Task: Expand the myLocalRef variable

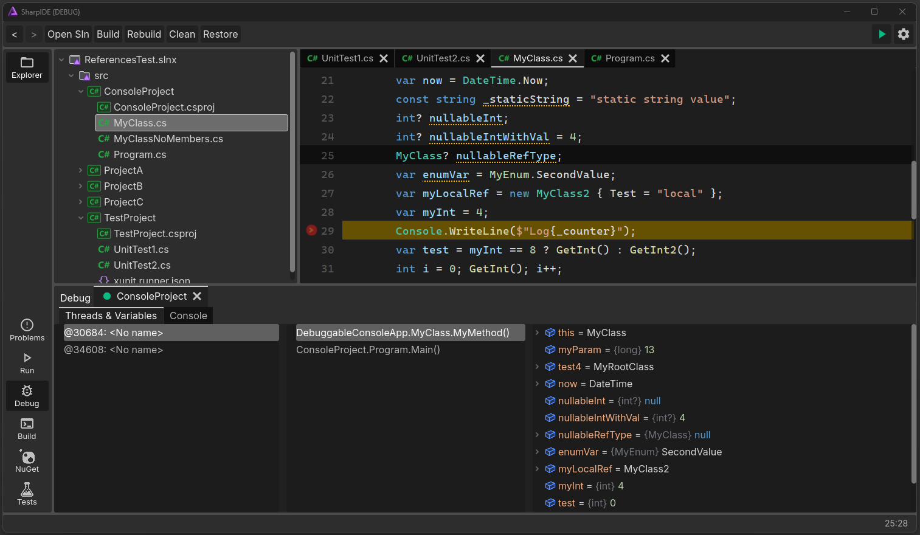Action: 538,469
